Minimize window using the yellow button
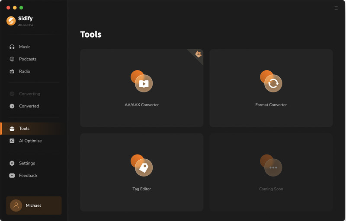This screenshot has height=221, width=346. click(15, 8)
